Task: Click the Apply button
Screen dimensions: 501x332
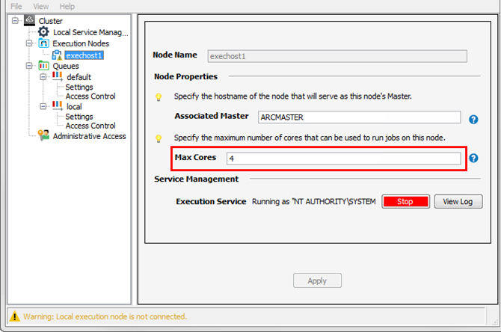Action: click(x=317, y=280)
